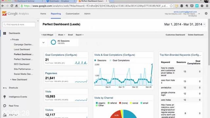
Task: Switch to the Home tab
Action: (x=43, y=14)
